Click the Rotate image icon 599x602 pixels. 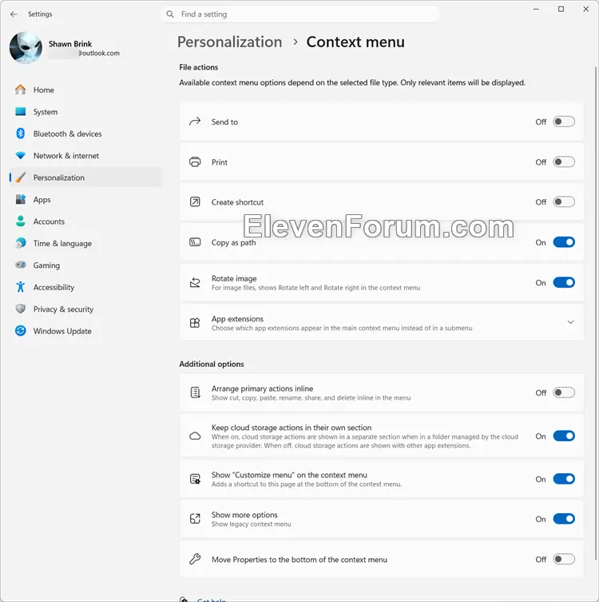[195, 283]
